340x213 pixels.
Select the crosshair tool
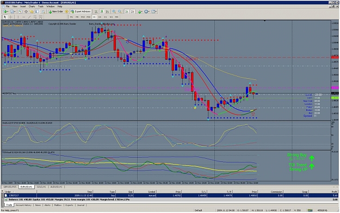(x=11, y=17)
